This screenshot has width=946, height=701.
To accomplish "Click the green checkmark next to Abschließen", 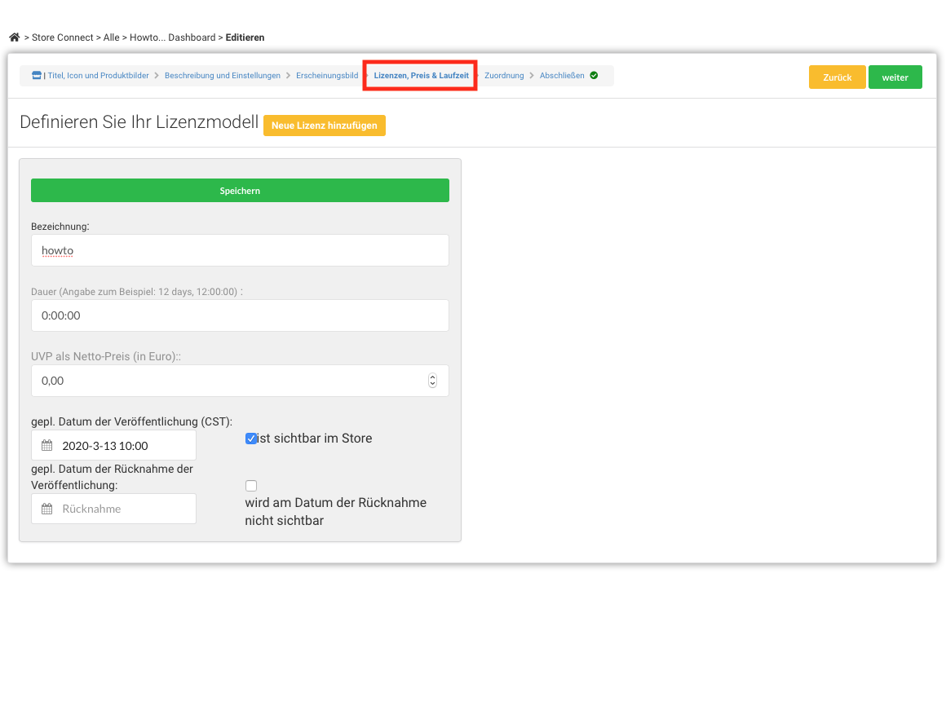I will (595, 76).
